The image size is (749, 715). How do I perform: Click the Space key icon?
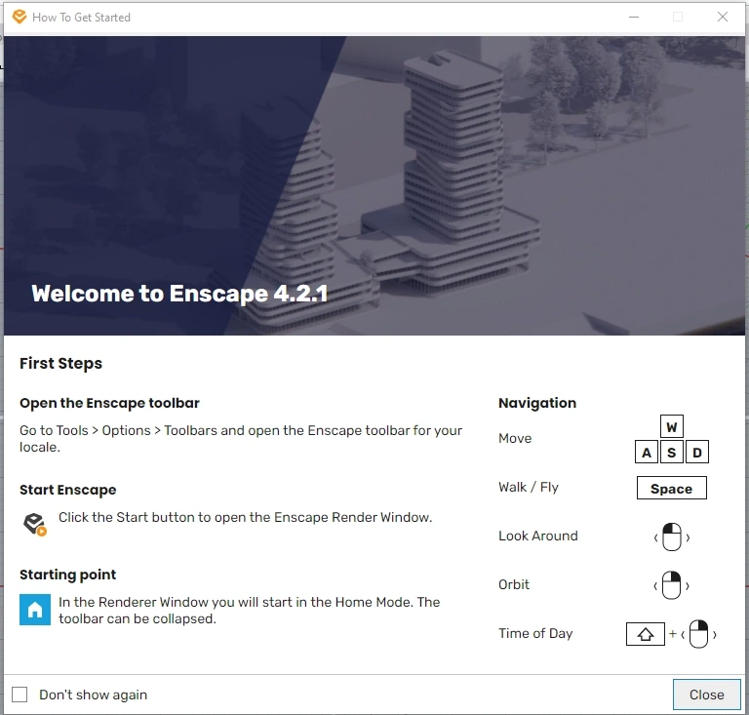coord(672,488)
